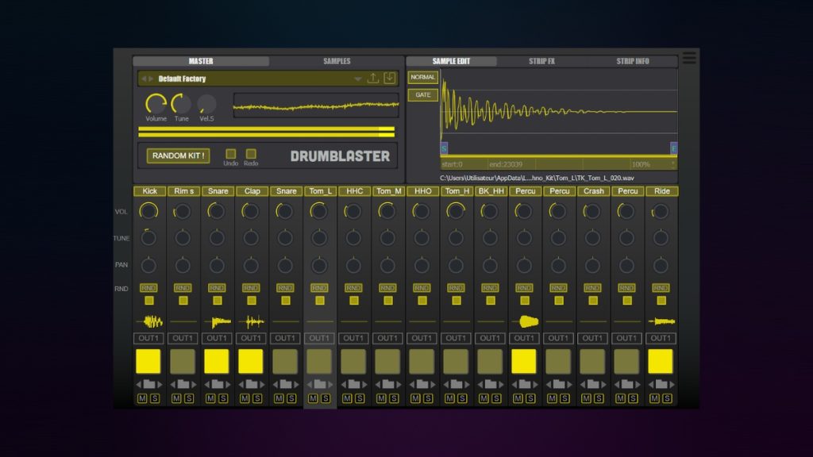Open OUT1 output selector on Clap strip
The height and width of the screenshot is (457, 813).
click(x=251, y=338)
